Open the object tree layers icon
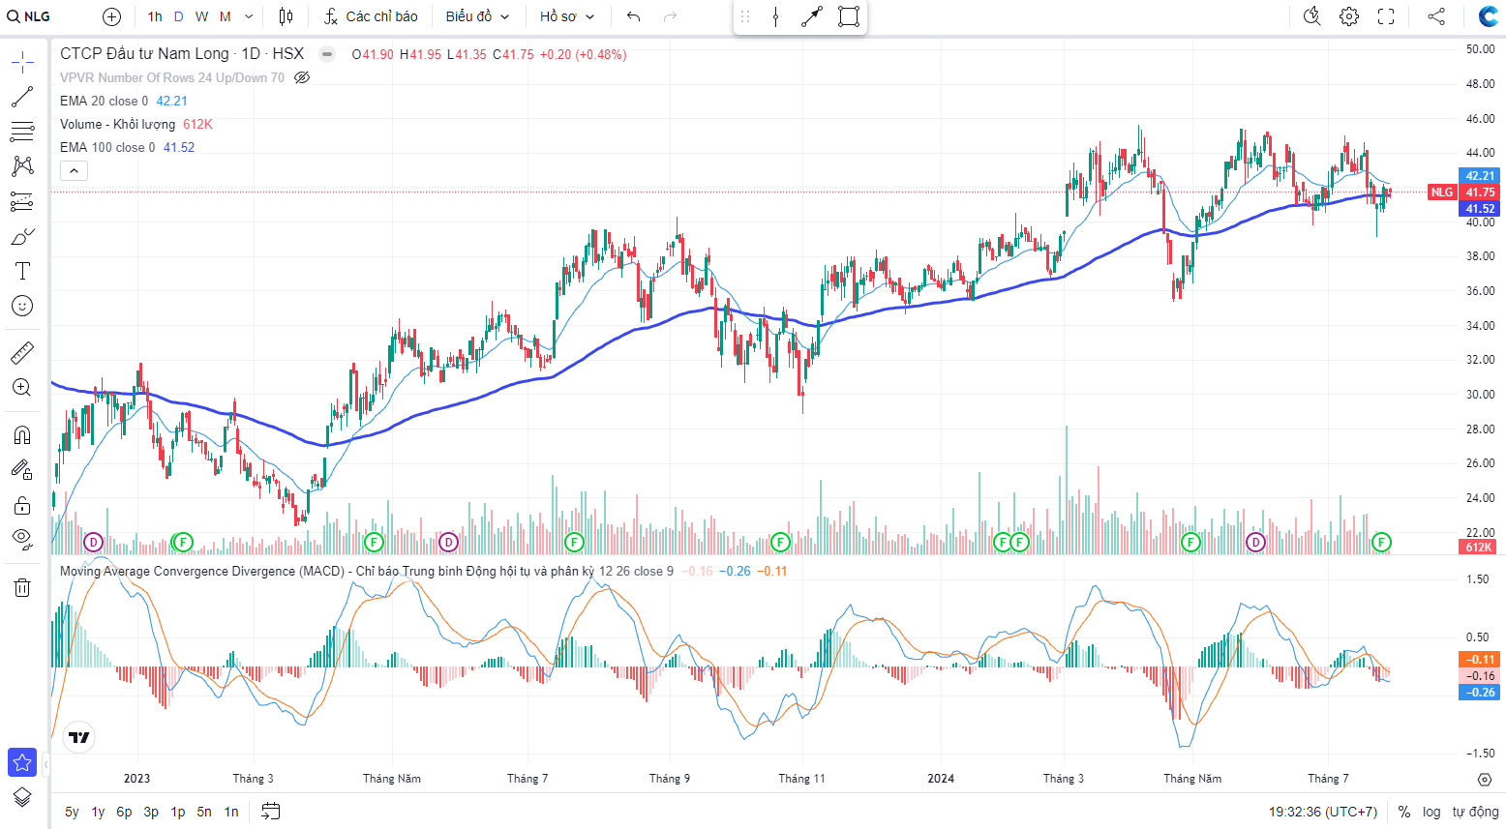 [22, 797]
